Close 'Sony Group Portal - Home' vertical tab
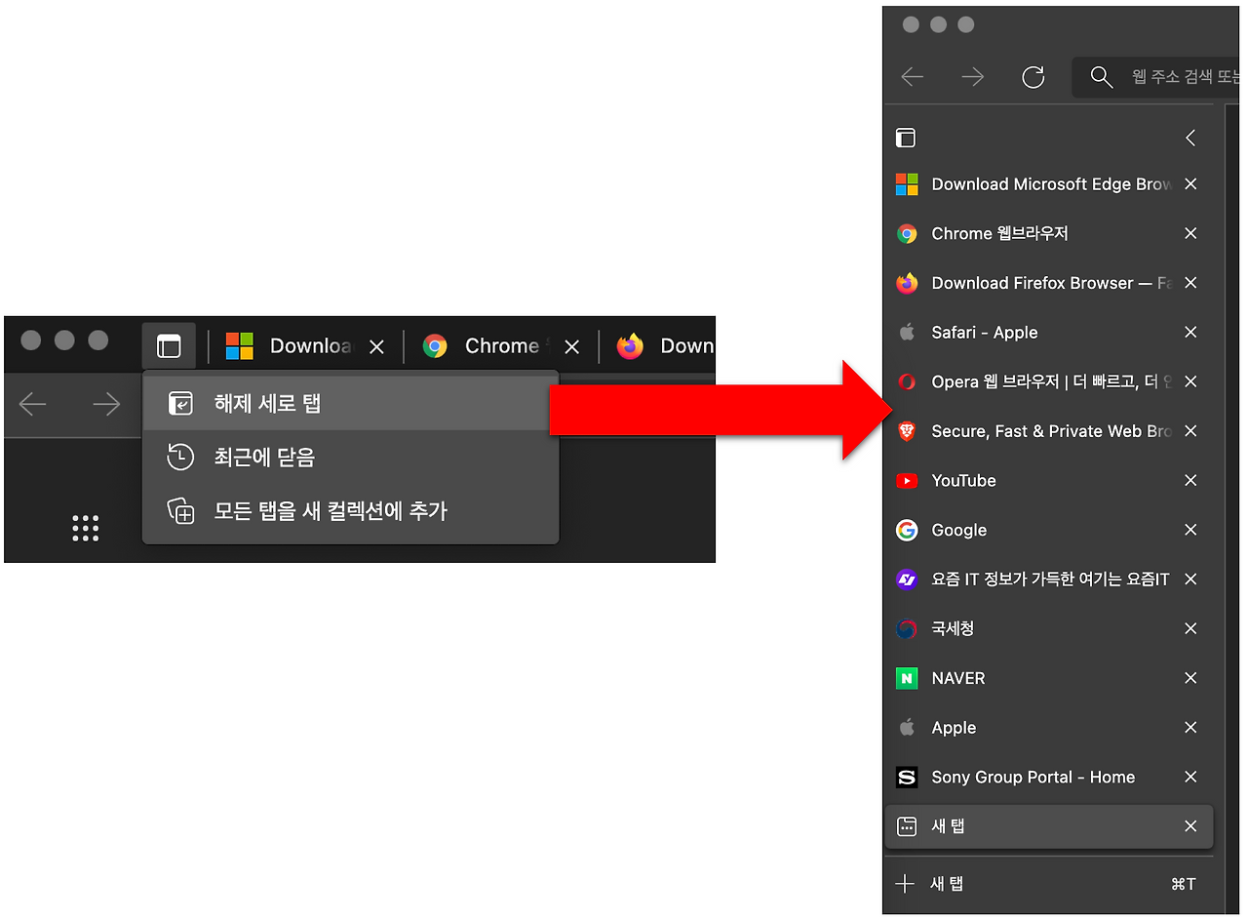 (x=1190, y=778)
